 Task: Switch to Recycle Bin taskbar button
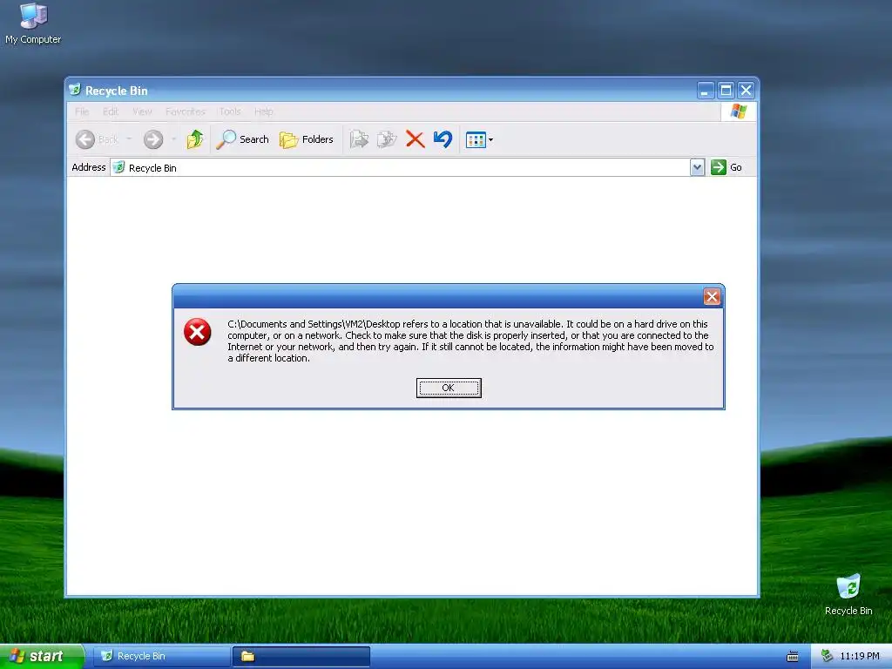point(161,656)
